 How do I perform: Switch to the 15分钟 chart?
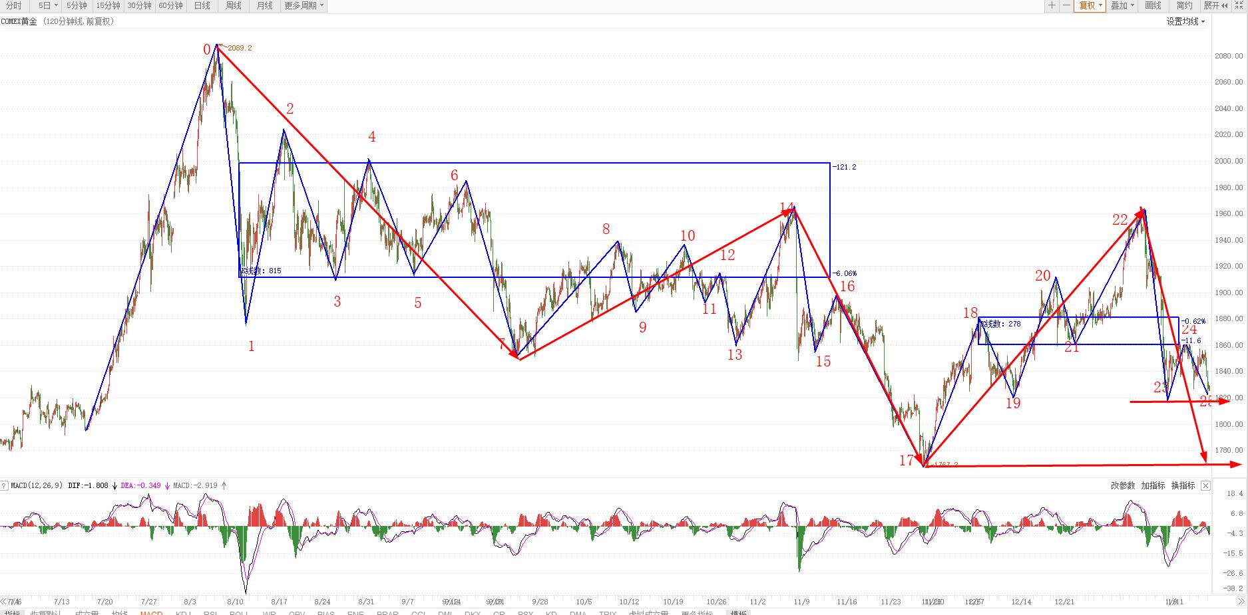[x=108, y=5]
